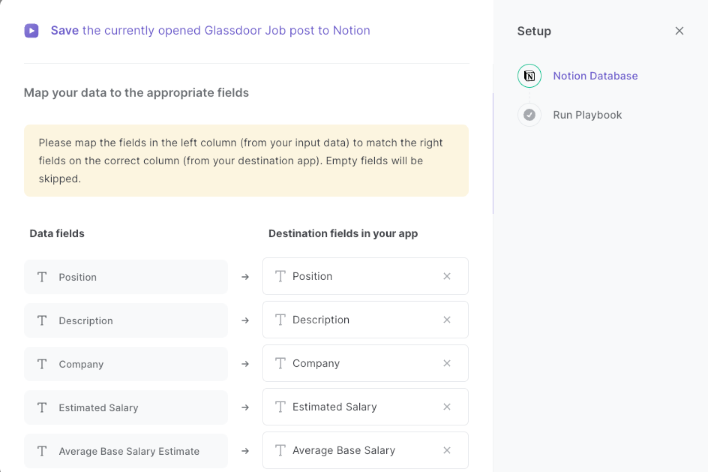This screenshot has height=472, width=708.
Task: Clear the Average Base Salary destination mapping
Action: coord(447,450)
